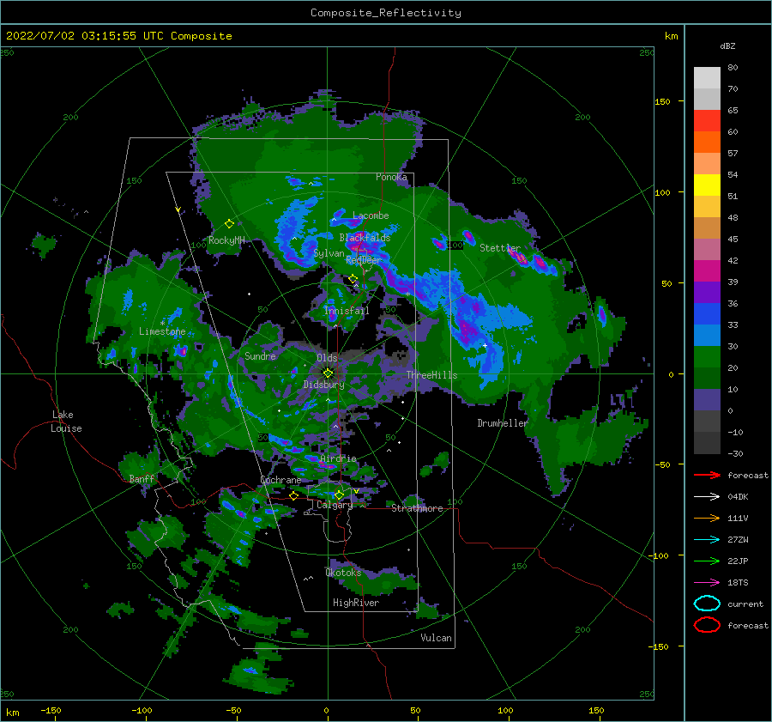Pick the bright red swatch below 65
The height and width of the screenshot is (722, 772).
707,121
